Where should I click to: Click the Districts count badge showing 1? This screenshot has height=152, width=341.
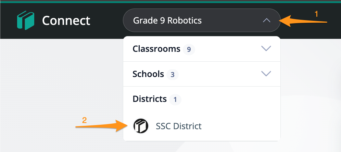pyautogui.click(x=175, y=100)
